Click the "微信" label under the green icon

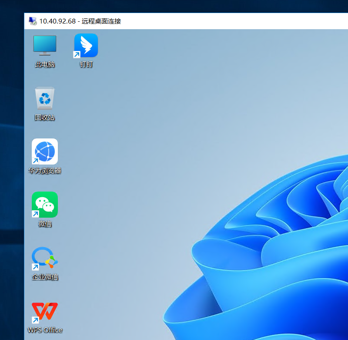[45, 224]
